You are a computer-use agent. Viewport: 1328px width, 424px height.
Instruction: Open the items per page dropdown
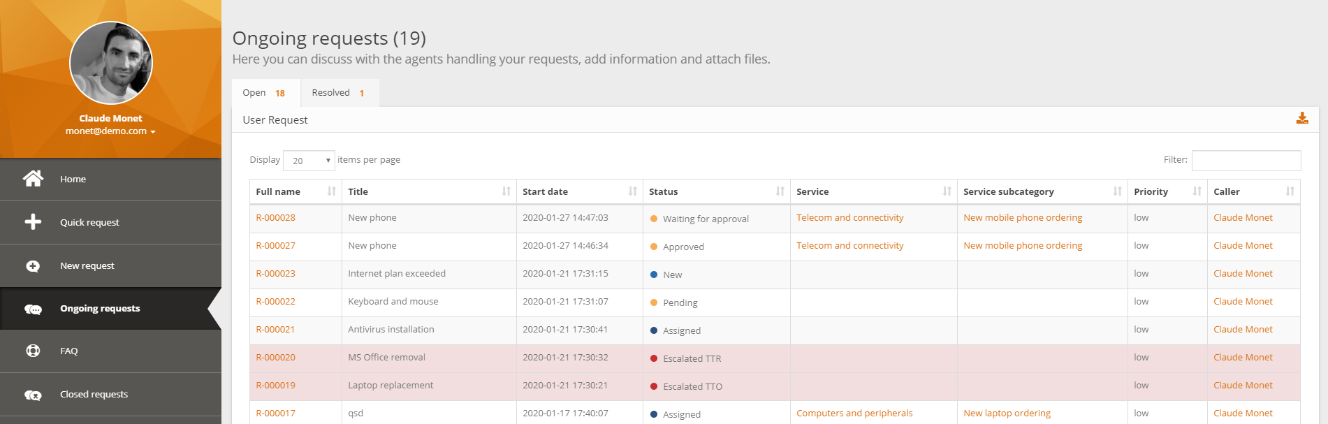click(x=309, y=161)
